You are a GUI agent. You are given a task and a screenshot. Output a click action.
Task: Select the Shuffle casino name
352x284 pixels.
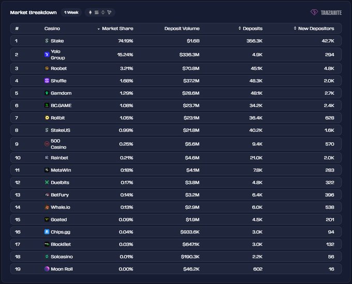58,81
